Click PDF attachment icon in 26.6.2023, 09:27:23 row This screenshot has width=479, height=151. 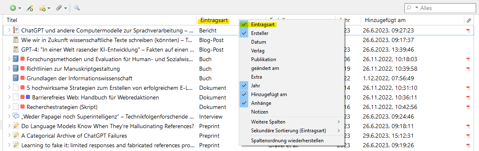(x=468, y=30)
